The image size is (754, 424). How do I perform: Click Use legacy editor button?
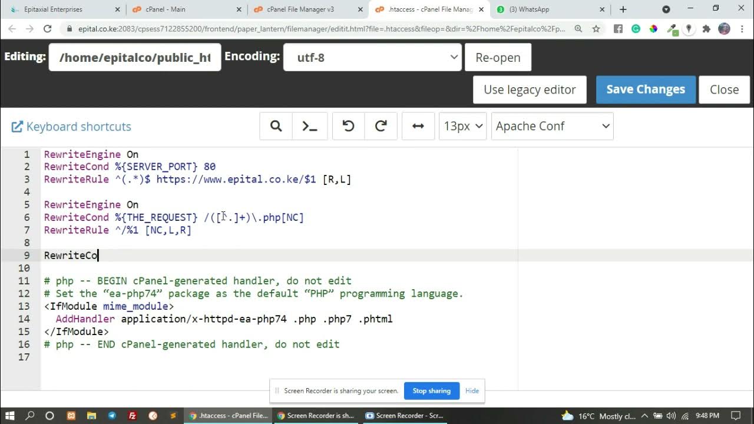[530, 90]
